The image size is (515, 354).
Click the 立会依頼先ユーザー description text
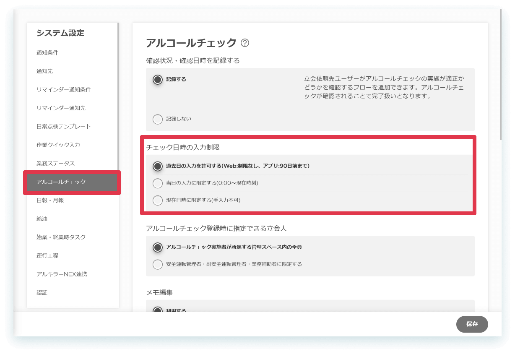[x=384, y=88]
